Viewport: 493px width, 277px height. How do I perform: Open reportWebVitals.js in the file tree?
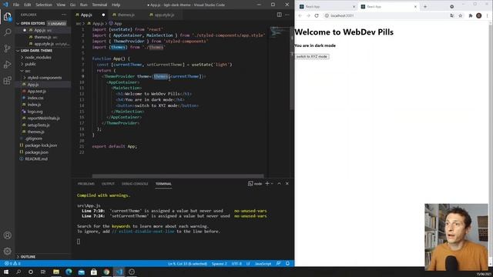click(x=43, y=118)
